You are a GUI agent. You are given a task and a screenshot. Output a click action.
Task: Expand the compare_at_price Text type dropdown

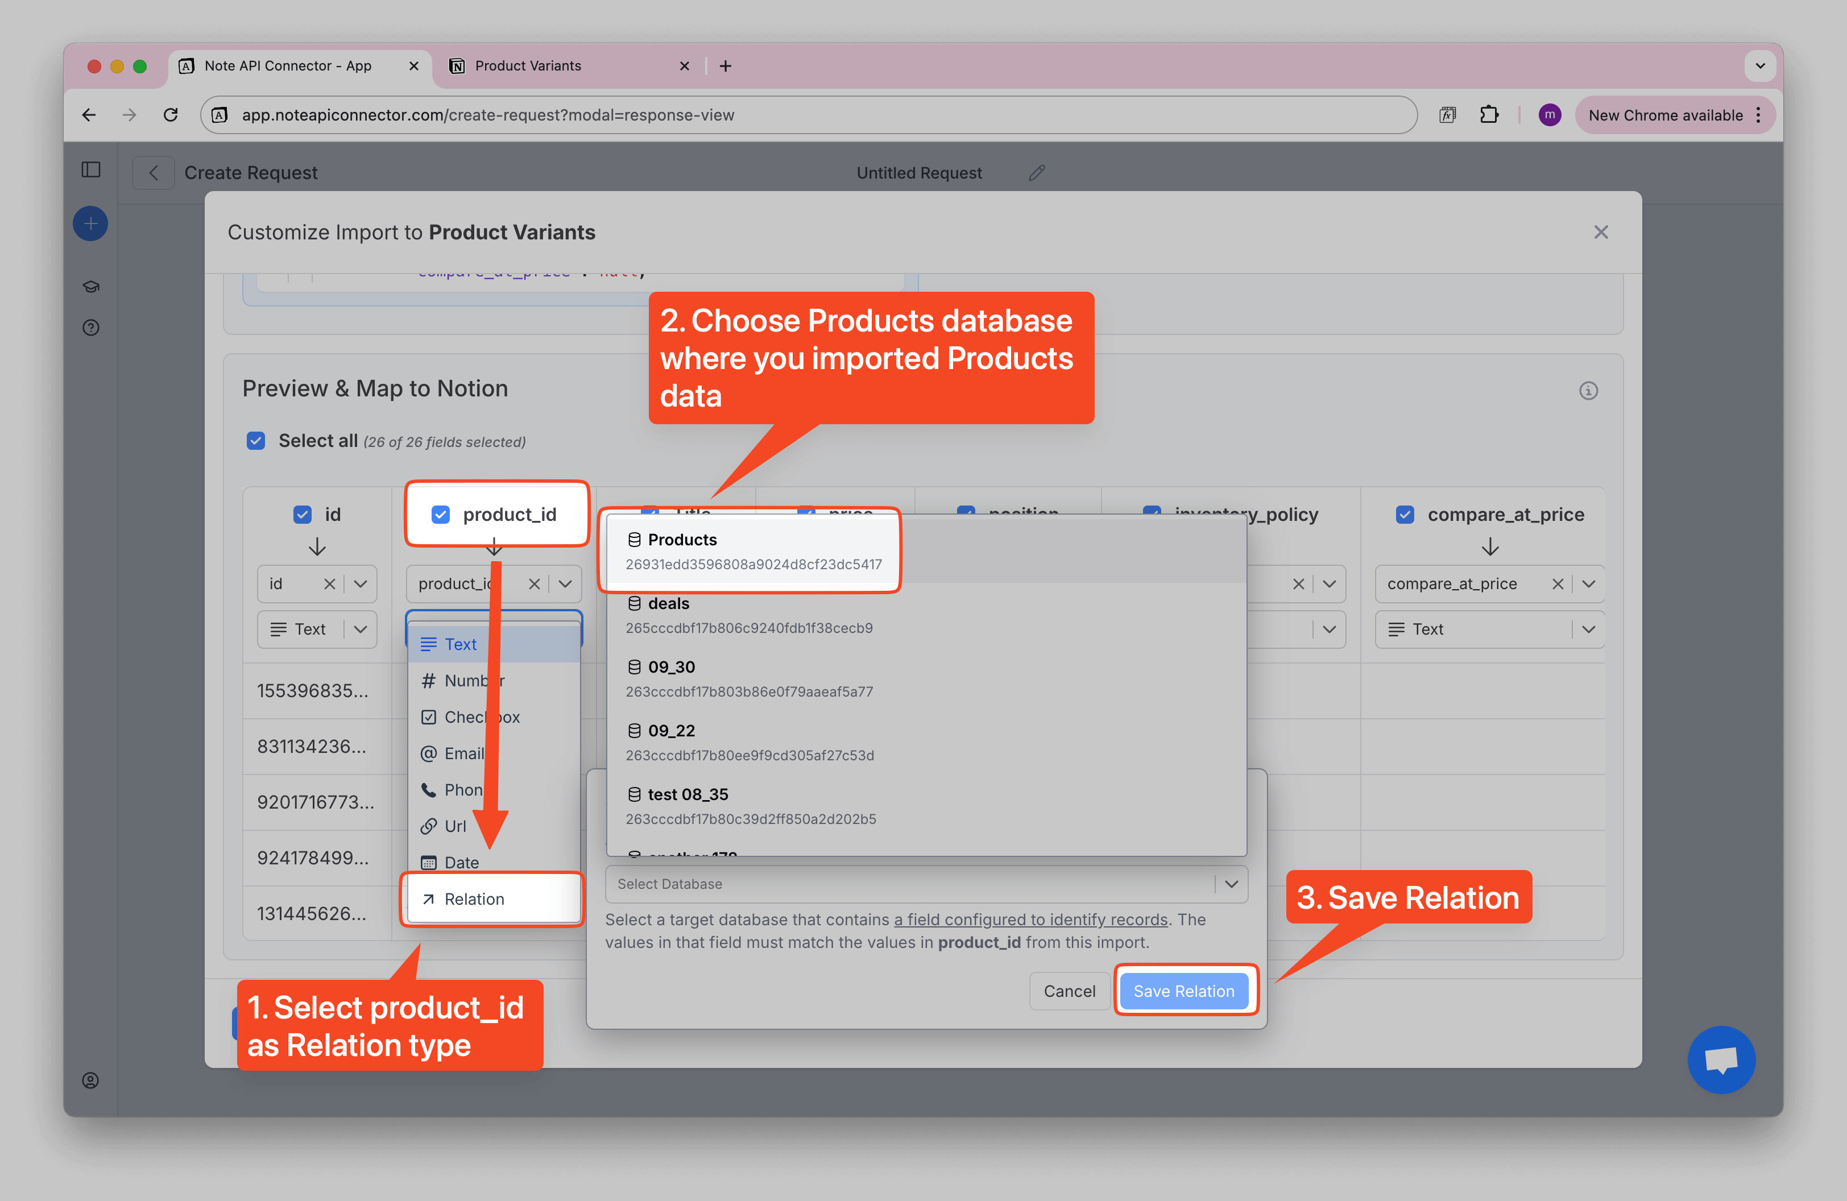click(x=1588, y=629)
